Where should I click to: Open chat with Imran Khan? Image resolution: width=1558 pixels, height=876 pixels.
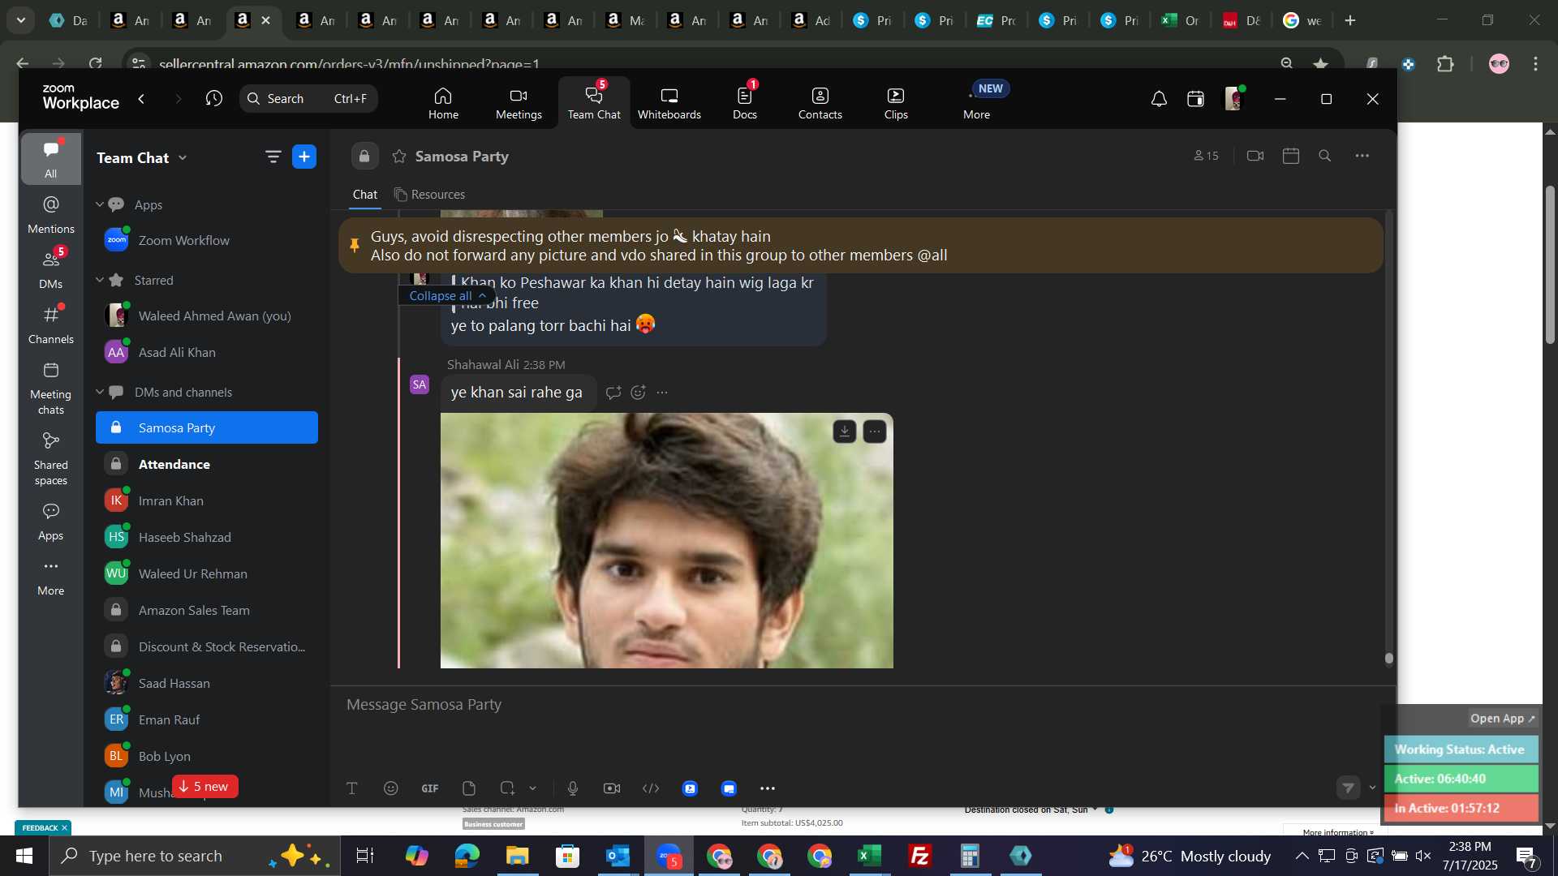coord(207,500)
